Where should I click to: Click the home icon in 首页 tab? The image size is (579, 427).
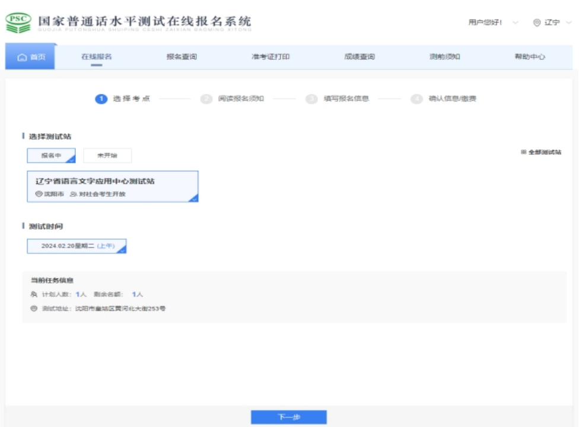[x=22, y=58]
